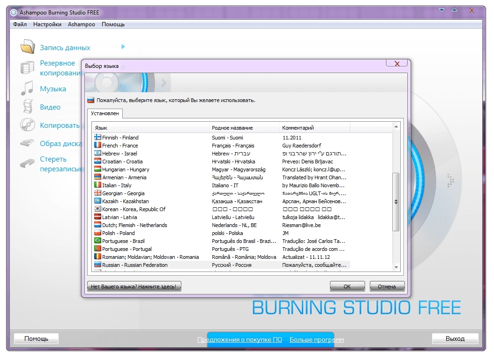Open the Настройки menu
This screenshot has width=494, height=360.
click(x=47, y=24)
